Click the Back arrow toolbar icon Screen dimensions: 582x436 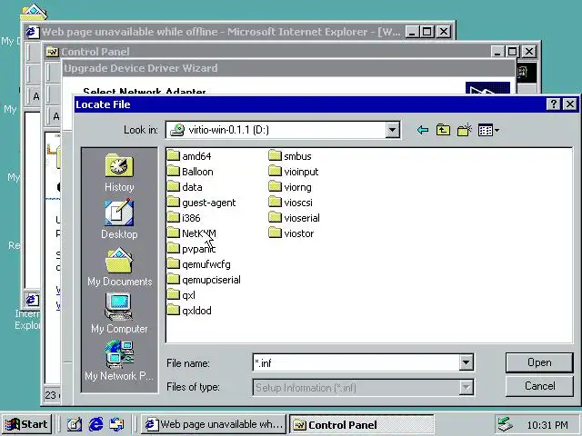422,130
